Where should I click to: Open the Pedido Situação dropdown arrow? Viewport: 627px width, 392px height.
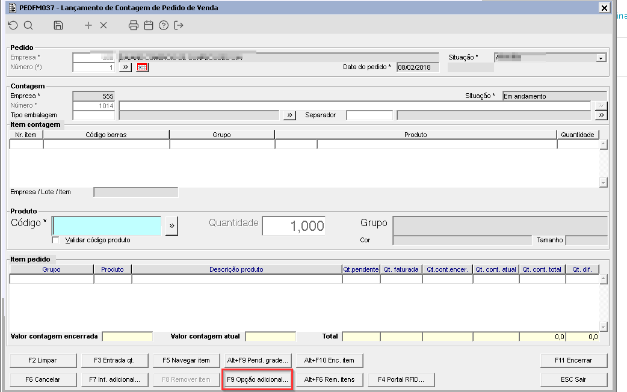click(601, 58)
